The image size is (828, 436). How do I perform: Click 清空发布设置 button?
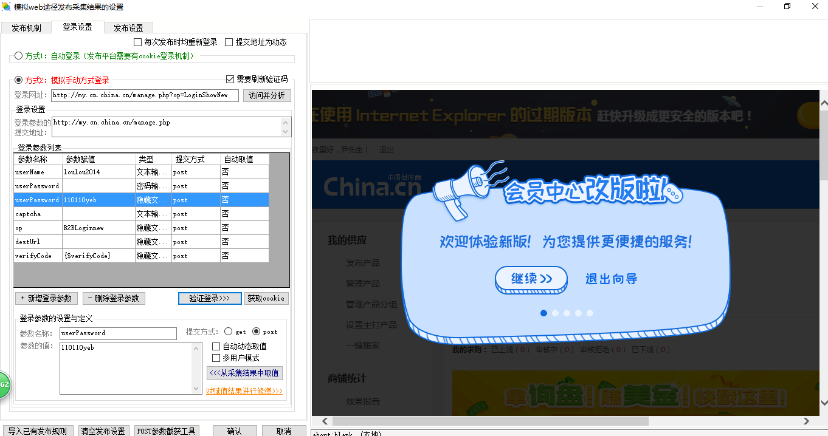coord(103,431)
